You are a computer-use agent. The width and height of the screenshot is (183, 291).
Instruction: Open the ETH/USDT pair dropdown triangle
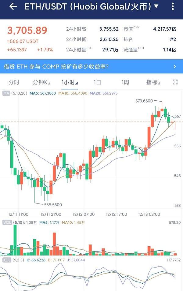(156, 6)
